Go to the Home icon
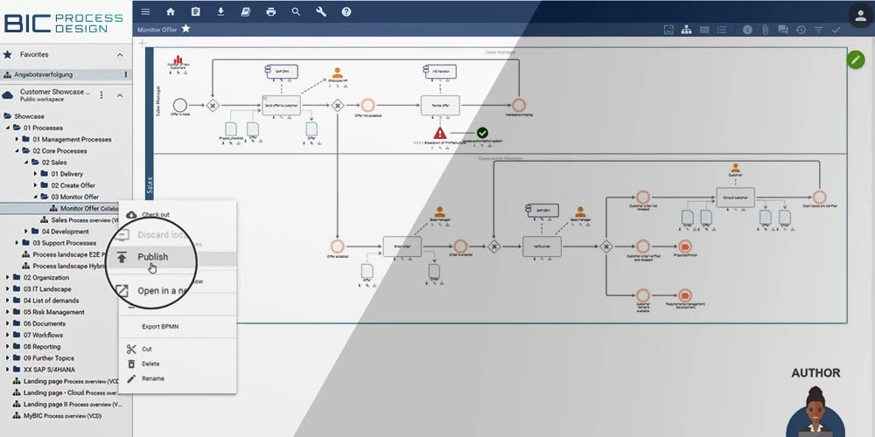The width and height of the screenshot is (875, 437). coord(171,11)
